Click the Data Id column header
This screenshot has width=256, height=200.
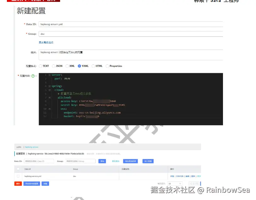[27, 169]
